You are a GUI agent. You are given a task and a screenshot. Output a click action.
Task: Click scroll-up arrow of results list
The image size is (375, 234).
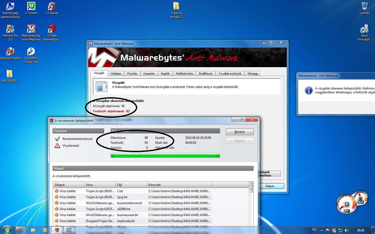pyautogui.click(x=251, y=184)
